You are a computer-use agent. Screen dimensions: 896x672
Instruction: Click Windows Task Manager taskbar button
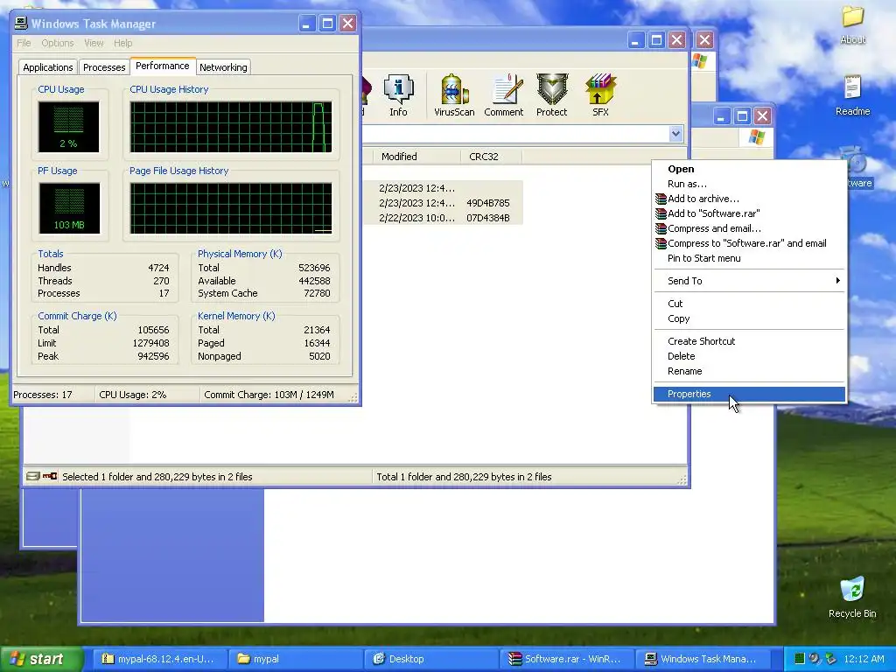(x=703, y=659)
